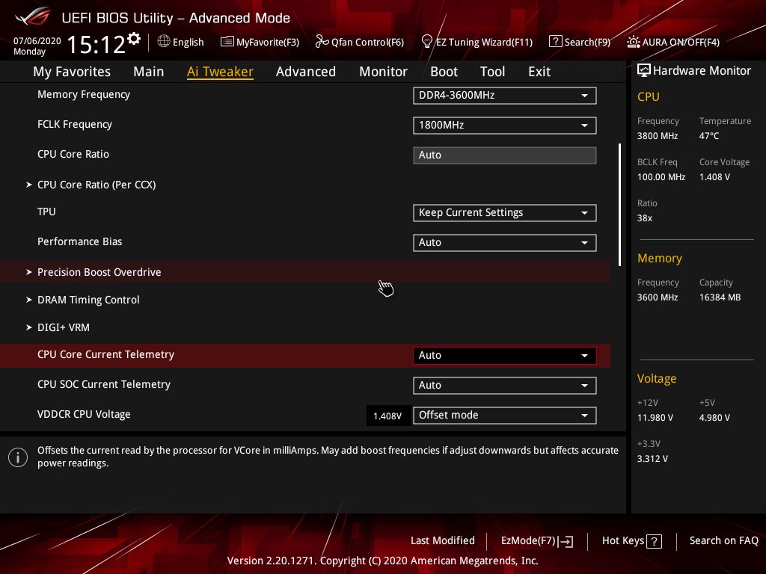Select the Ai Tweaker tab
766x574 pixels.
[x=220, y=72]
